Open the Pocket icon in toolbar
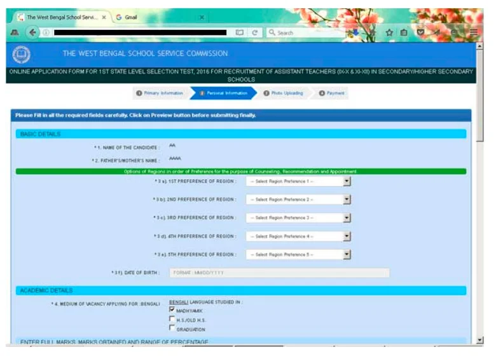The image size is (503, 359). pyautogui.click(x=420, y=32)
